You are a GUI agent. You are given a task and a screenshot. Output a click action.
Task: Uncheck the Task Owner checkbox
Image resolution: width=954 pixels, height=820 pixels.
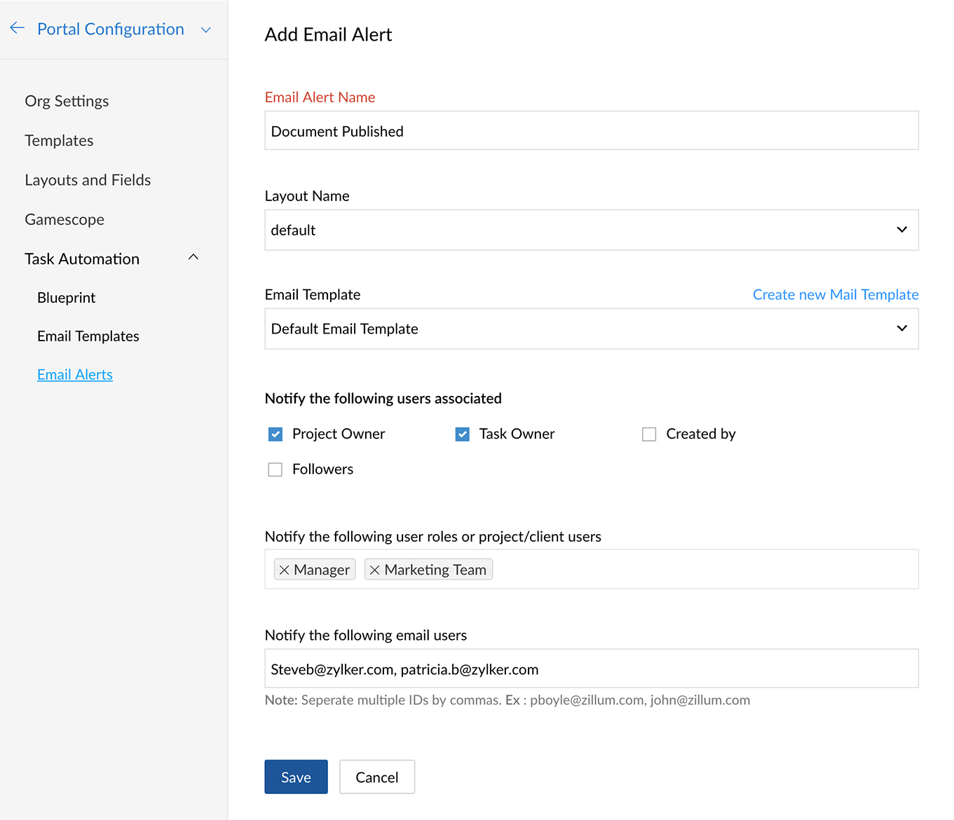click(463, 435)
